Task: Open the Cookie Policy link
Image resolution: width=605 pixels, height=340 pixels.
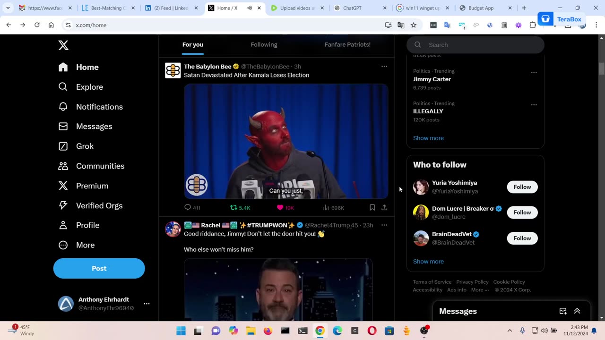Action: pos(509,282)
